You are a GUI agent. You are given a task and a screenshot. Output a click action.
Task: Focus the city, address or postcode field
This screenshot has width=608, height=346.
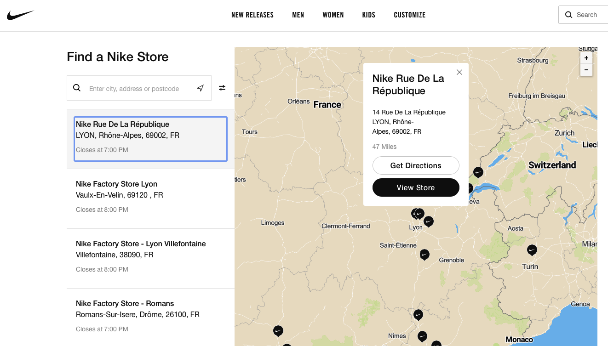click(x=138, y=89)
